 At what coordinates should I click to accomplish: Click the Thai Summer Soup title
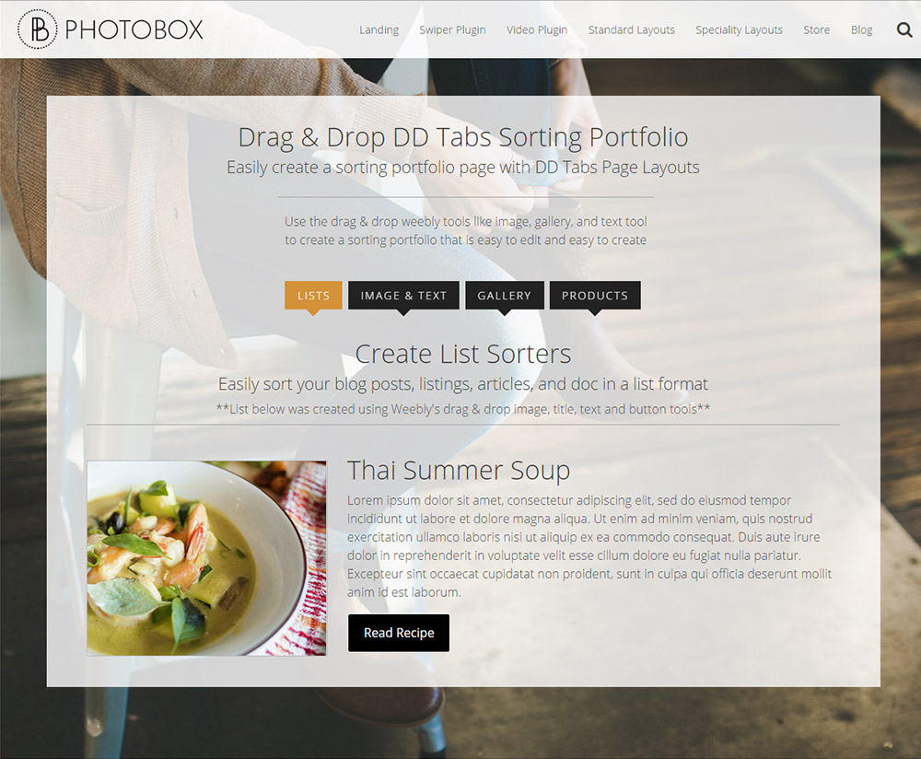coord(459,470)
